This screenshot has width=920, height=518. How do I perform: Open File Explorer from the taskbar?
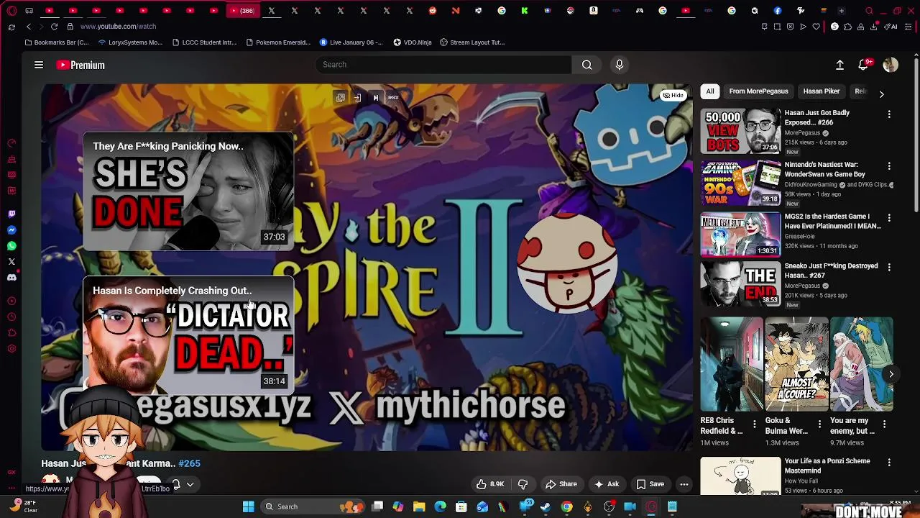[x=419, y=506]
